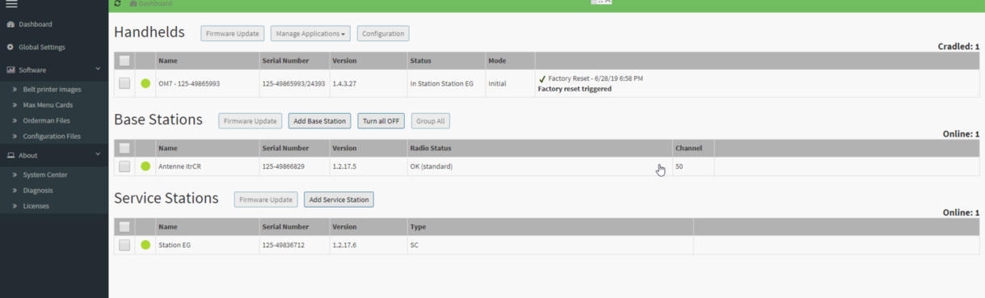Image resolution: width=985 pixels, height=298 pixels.
Task: Check the OM7 - 125-49865993 row checkbox
Action: [x=124, y=83]
